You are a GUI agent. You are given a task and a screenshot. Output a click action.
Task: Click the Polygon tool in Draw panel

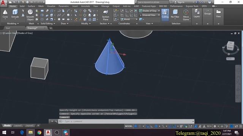click(59, 19)
